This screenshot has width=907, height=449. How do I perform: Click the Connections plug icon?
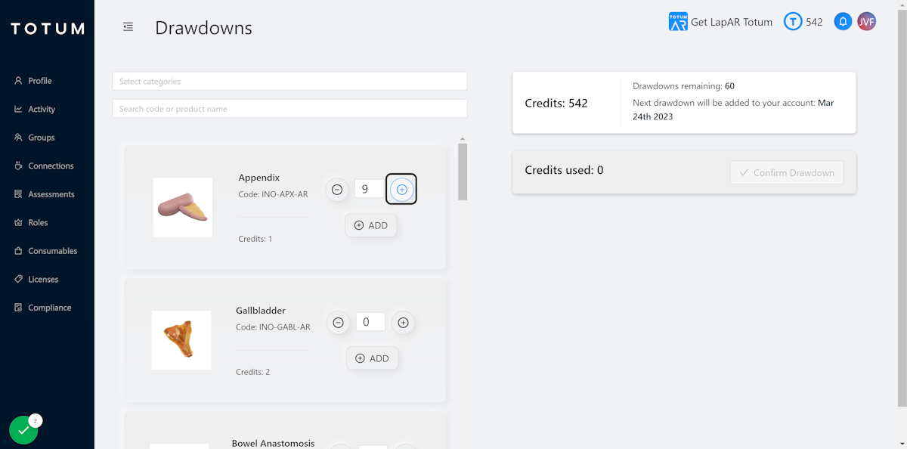(18, 166)
